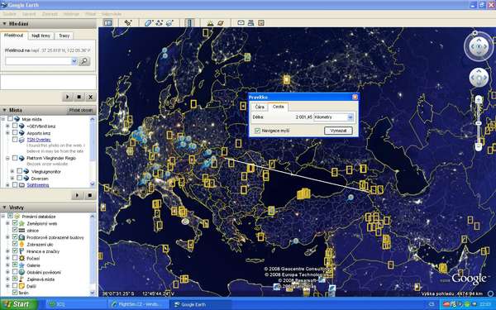Image resolution: width=496 pixels, height=310 pixels.
Task: Click the zoom slider handle
Action: [x=479, y=123]
